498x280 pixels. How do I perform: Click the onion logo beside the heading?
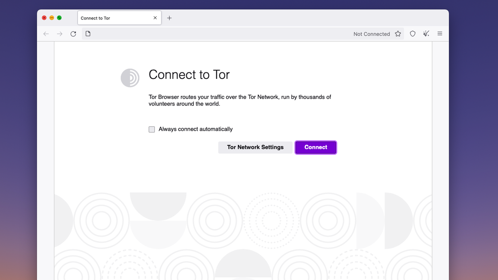point(130,78)
